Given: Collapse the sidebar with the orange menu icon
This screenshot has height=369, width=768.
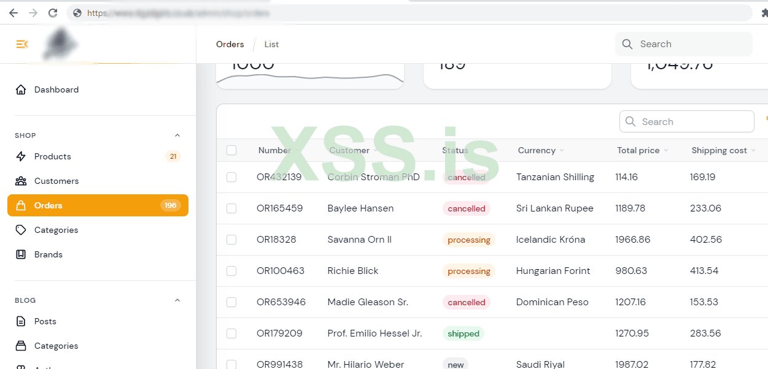Looking at the screenshot, I should point(22,44).
